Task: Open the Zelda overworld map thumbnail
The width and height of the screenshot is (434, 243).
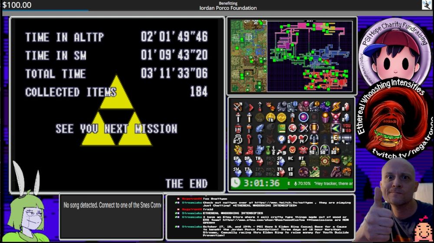Action: coord(249,56)
